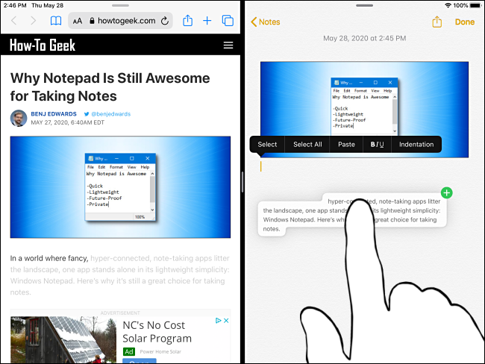The height and width of the screenshot is (364, 485).
Task: Open the @benjedwards Twitter link
Action: tap(107, 114)
